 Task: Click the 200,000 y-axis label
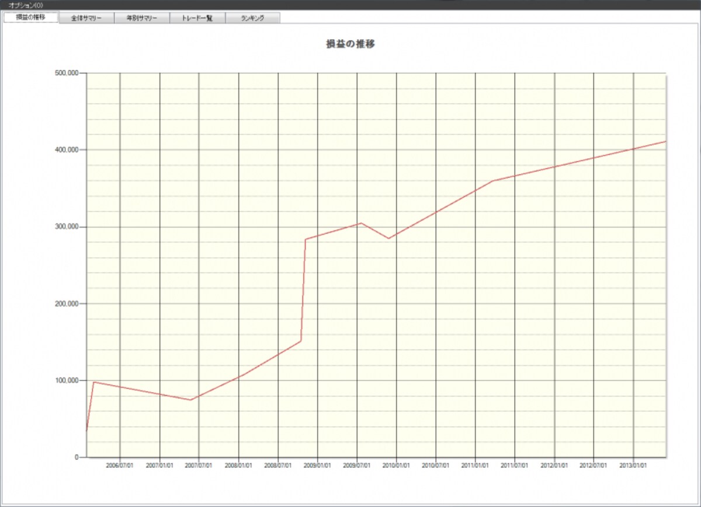(x=65, y=304)
